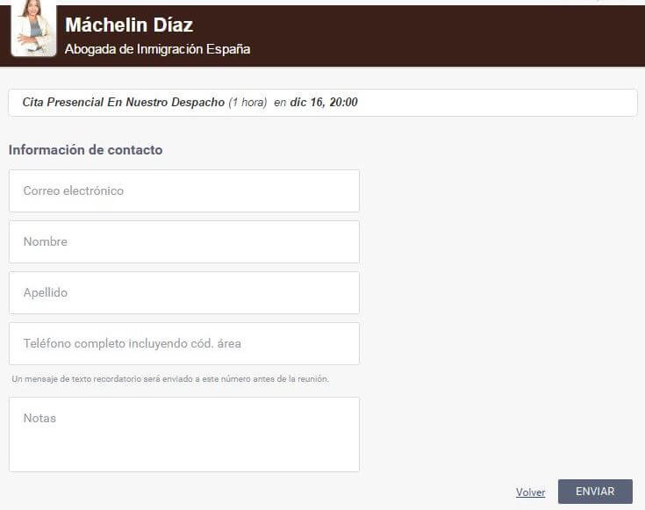
Task: Click the 'Información de contacto' heading
Action: [86, 150]
